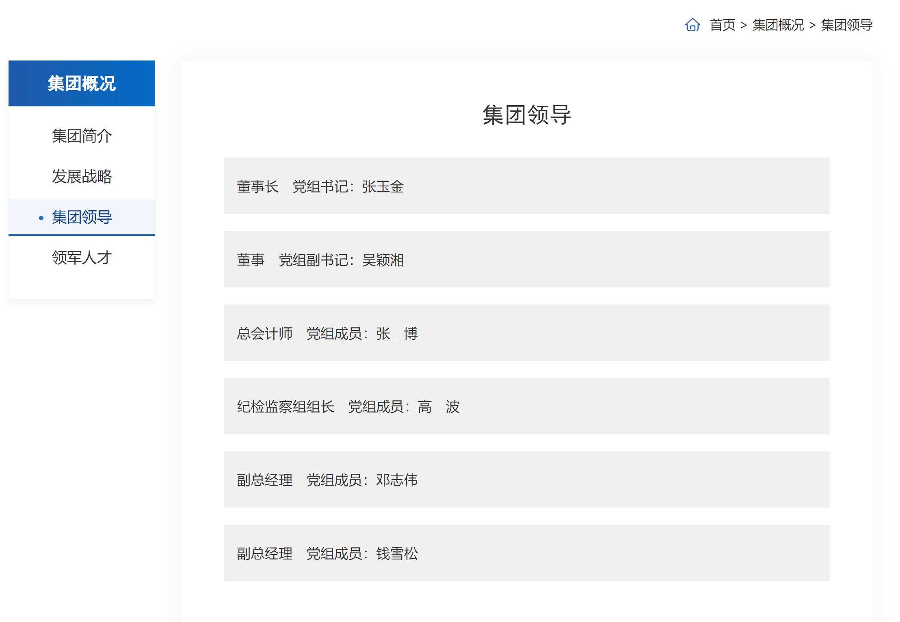The image size is (900, 622).
Task: Click 副总经理 钱雪松 row
Action: [x=526, y=553]
